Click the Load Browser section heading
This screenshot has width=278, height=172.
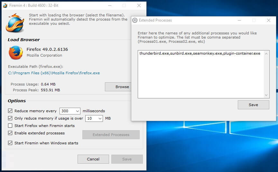tap(24, 40)
